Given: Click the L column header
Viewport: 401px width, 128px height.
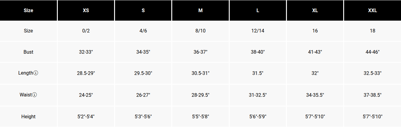Looking at the screenshot, I should [x=258, y=10].
